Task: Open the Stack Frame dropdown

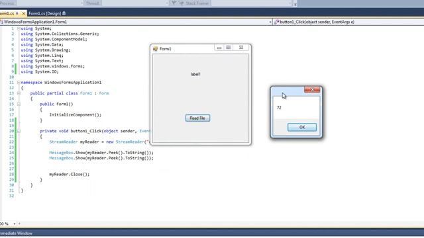Action: [x=290, y=3]
